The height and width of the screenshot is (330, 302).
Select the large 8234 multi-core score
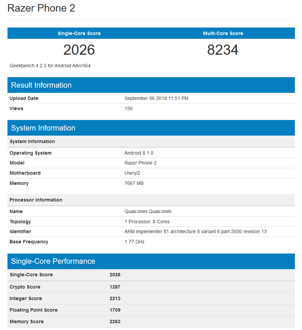[x=223, y=50]
